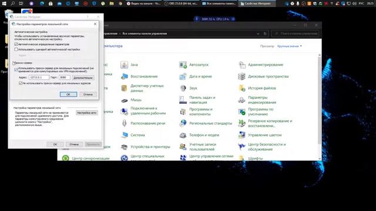This screenshot has height=211, width=376.
Task: Expand the Control Panel address bar history dropdown
Action: point(258,34)
